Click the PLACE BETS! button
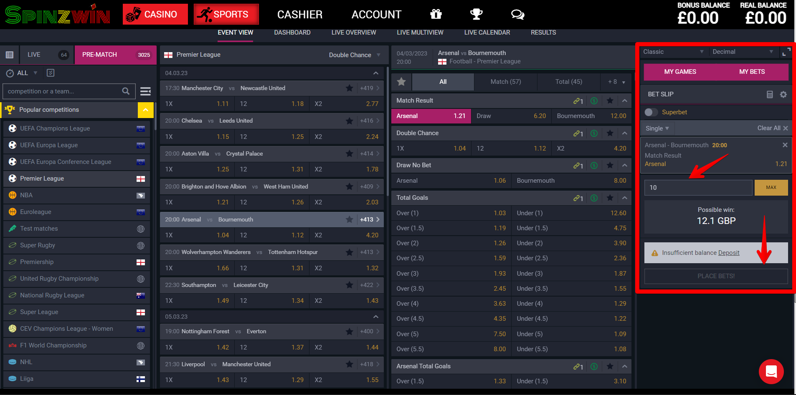796x395 pixels. [x=716, y=276]
